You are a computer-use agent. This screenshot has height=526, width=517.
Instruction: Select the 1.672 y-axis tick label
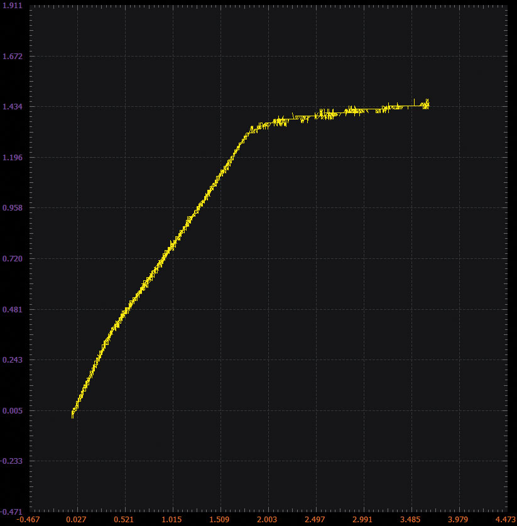click(12, 56)
